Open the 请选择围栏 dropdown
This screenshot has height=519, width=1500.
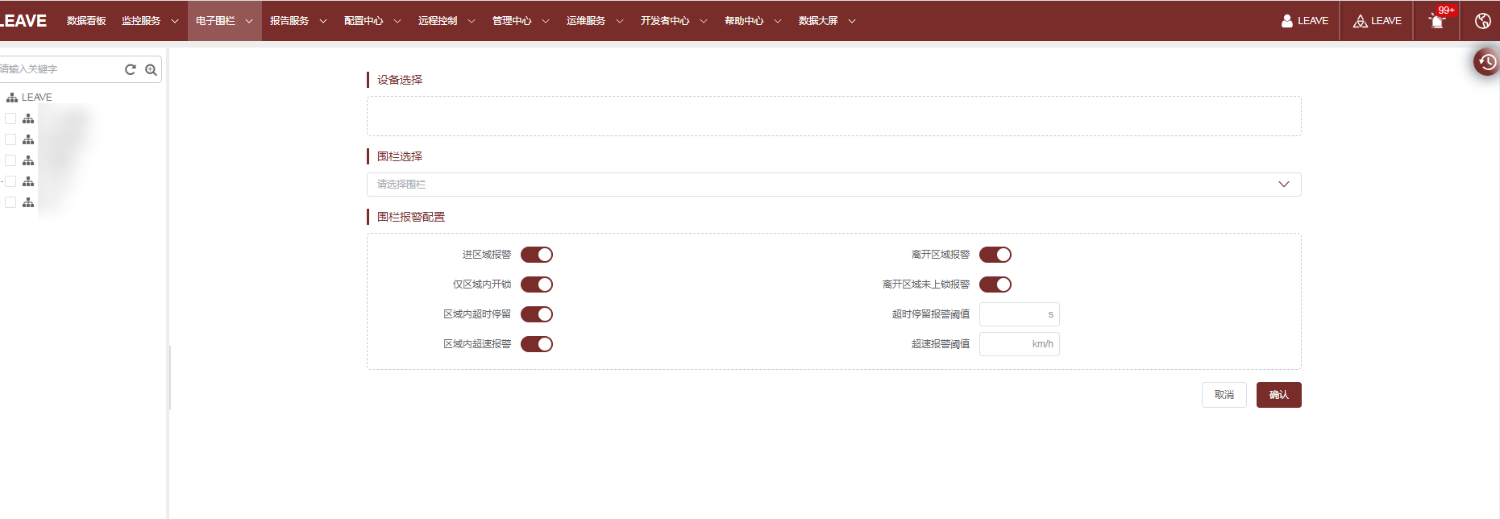[833, 185]
